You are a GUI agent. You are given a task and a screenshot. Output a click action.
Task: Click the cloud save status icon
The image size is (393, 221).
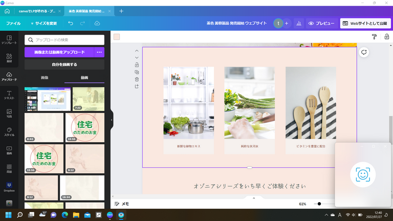pos(97,24)
